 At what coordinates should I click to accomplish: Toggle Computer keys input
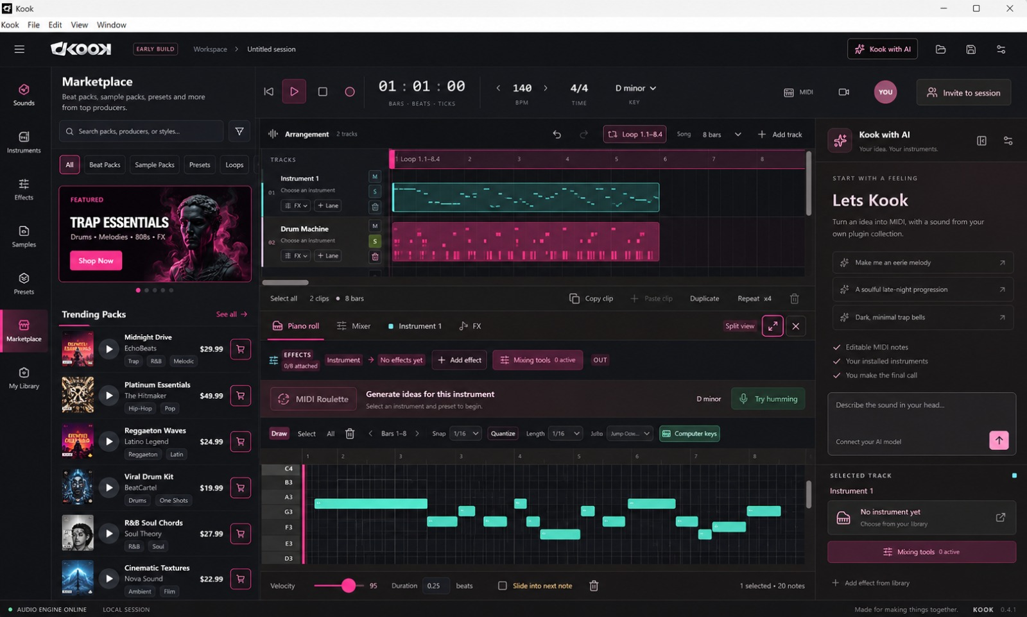point(689,434)
